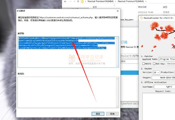This screenshot has height=120, width=175.
Task: Click the 2022/5/6 19:44 date cell
Action: (x=146, y=12)
